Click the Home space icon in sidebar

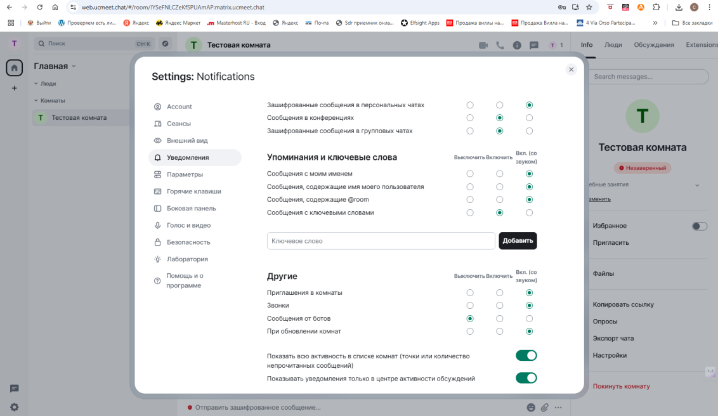pyautogui.click(x=15, y=68)
